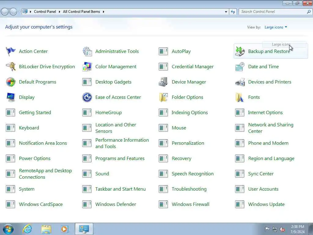The height and width of the screenshot is (235, 313).
Task: Click the Windows Update icon
Action: (240, 204)
